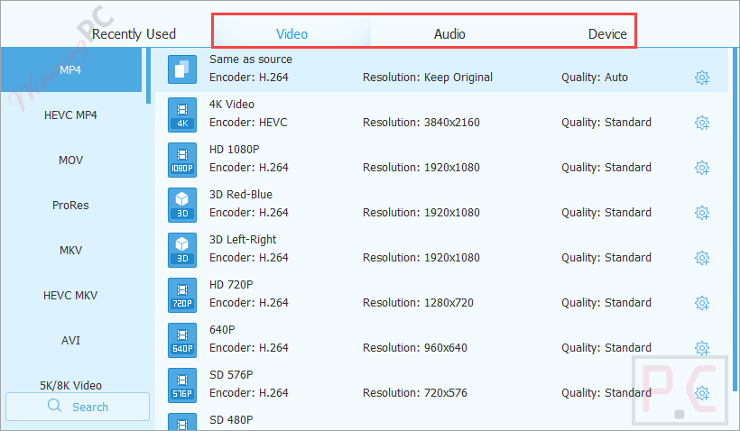Viewport: 740px width, 431px height.
Task: Choose the '3D Red-Blue' preset title
Action: point(241,194)
